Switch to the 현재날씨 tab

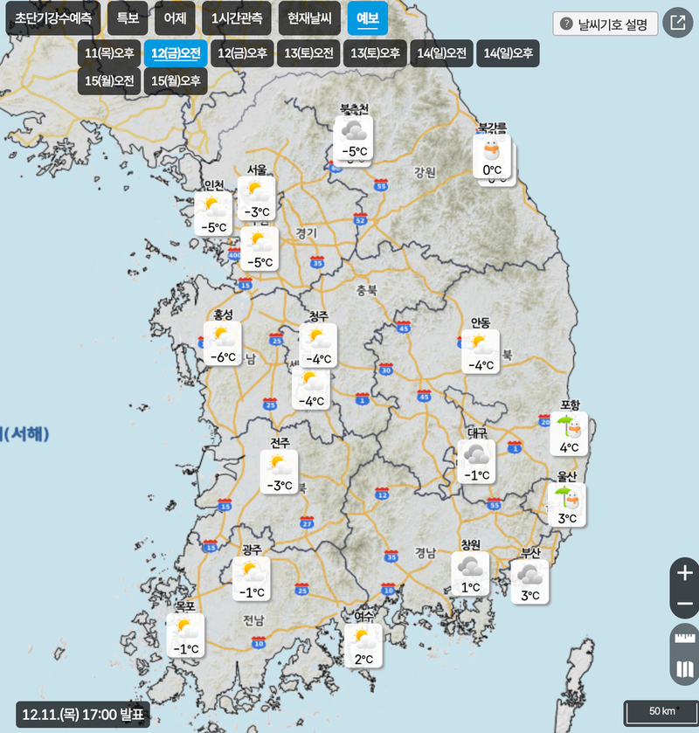click(311, 18)
